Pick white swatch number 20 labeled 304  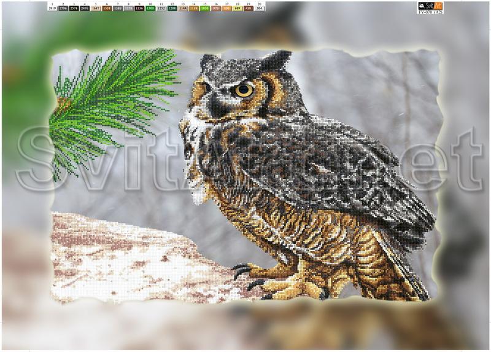click(260, 9)
